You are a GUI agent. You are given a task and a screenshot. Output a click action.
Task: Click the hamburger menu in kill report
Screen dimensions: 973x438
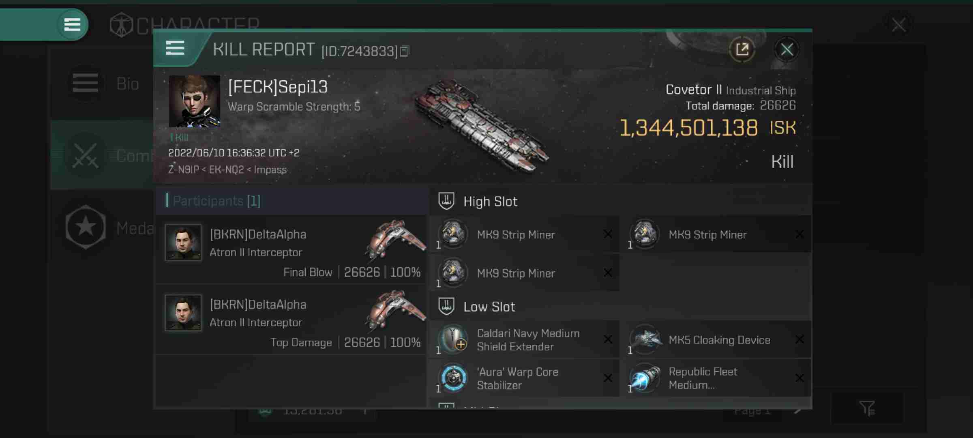[175, 48]
